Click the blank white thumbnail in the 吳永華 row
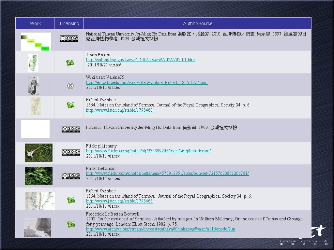This screenshot has height=250, width=334. tap(35, 129)
